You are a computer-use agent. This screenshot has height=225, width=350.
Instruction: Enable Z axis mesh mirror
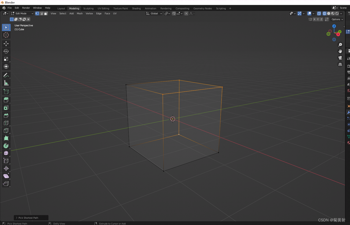[321, 19]
